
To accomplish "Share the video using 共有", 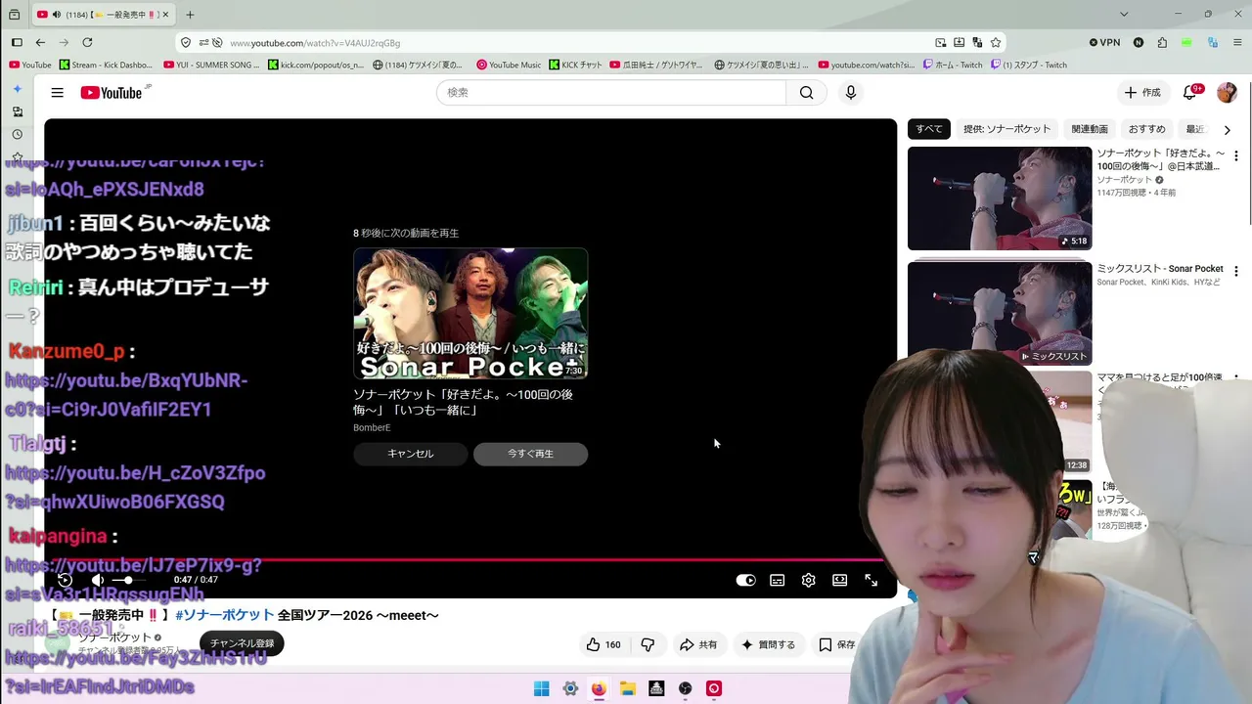I will (698, 644).
